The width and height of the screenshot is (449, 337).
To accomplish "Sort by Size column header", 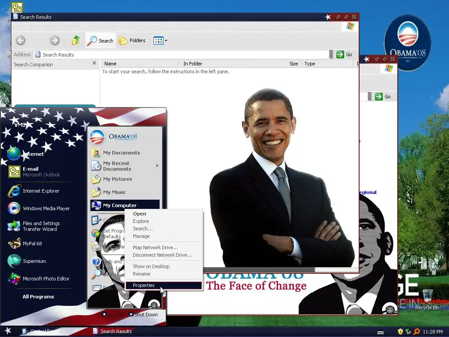I will [279, 64].
